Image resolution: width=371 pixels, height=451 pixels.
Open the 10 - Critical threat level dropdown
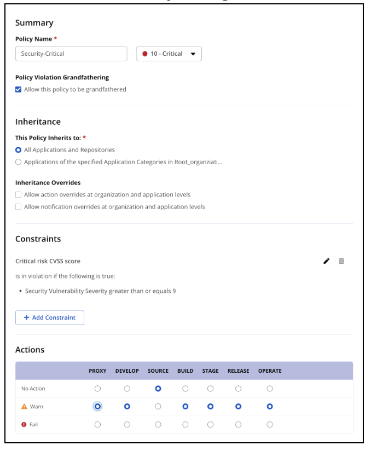[x=169, y=54]
